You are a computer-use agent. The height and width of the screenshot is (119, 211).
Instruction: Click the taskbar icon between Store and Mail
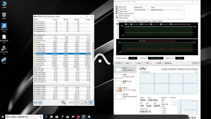click(x=62, y=117)
